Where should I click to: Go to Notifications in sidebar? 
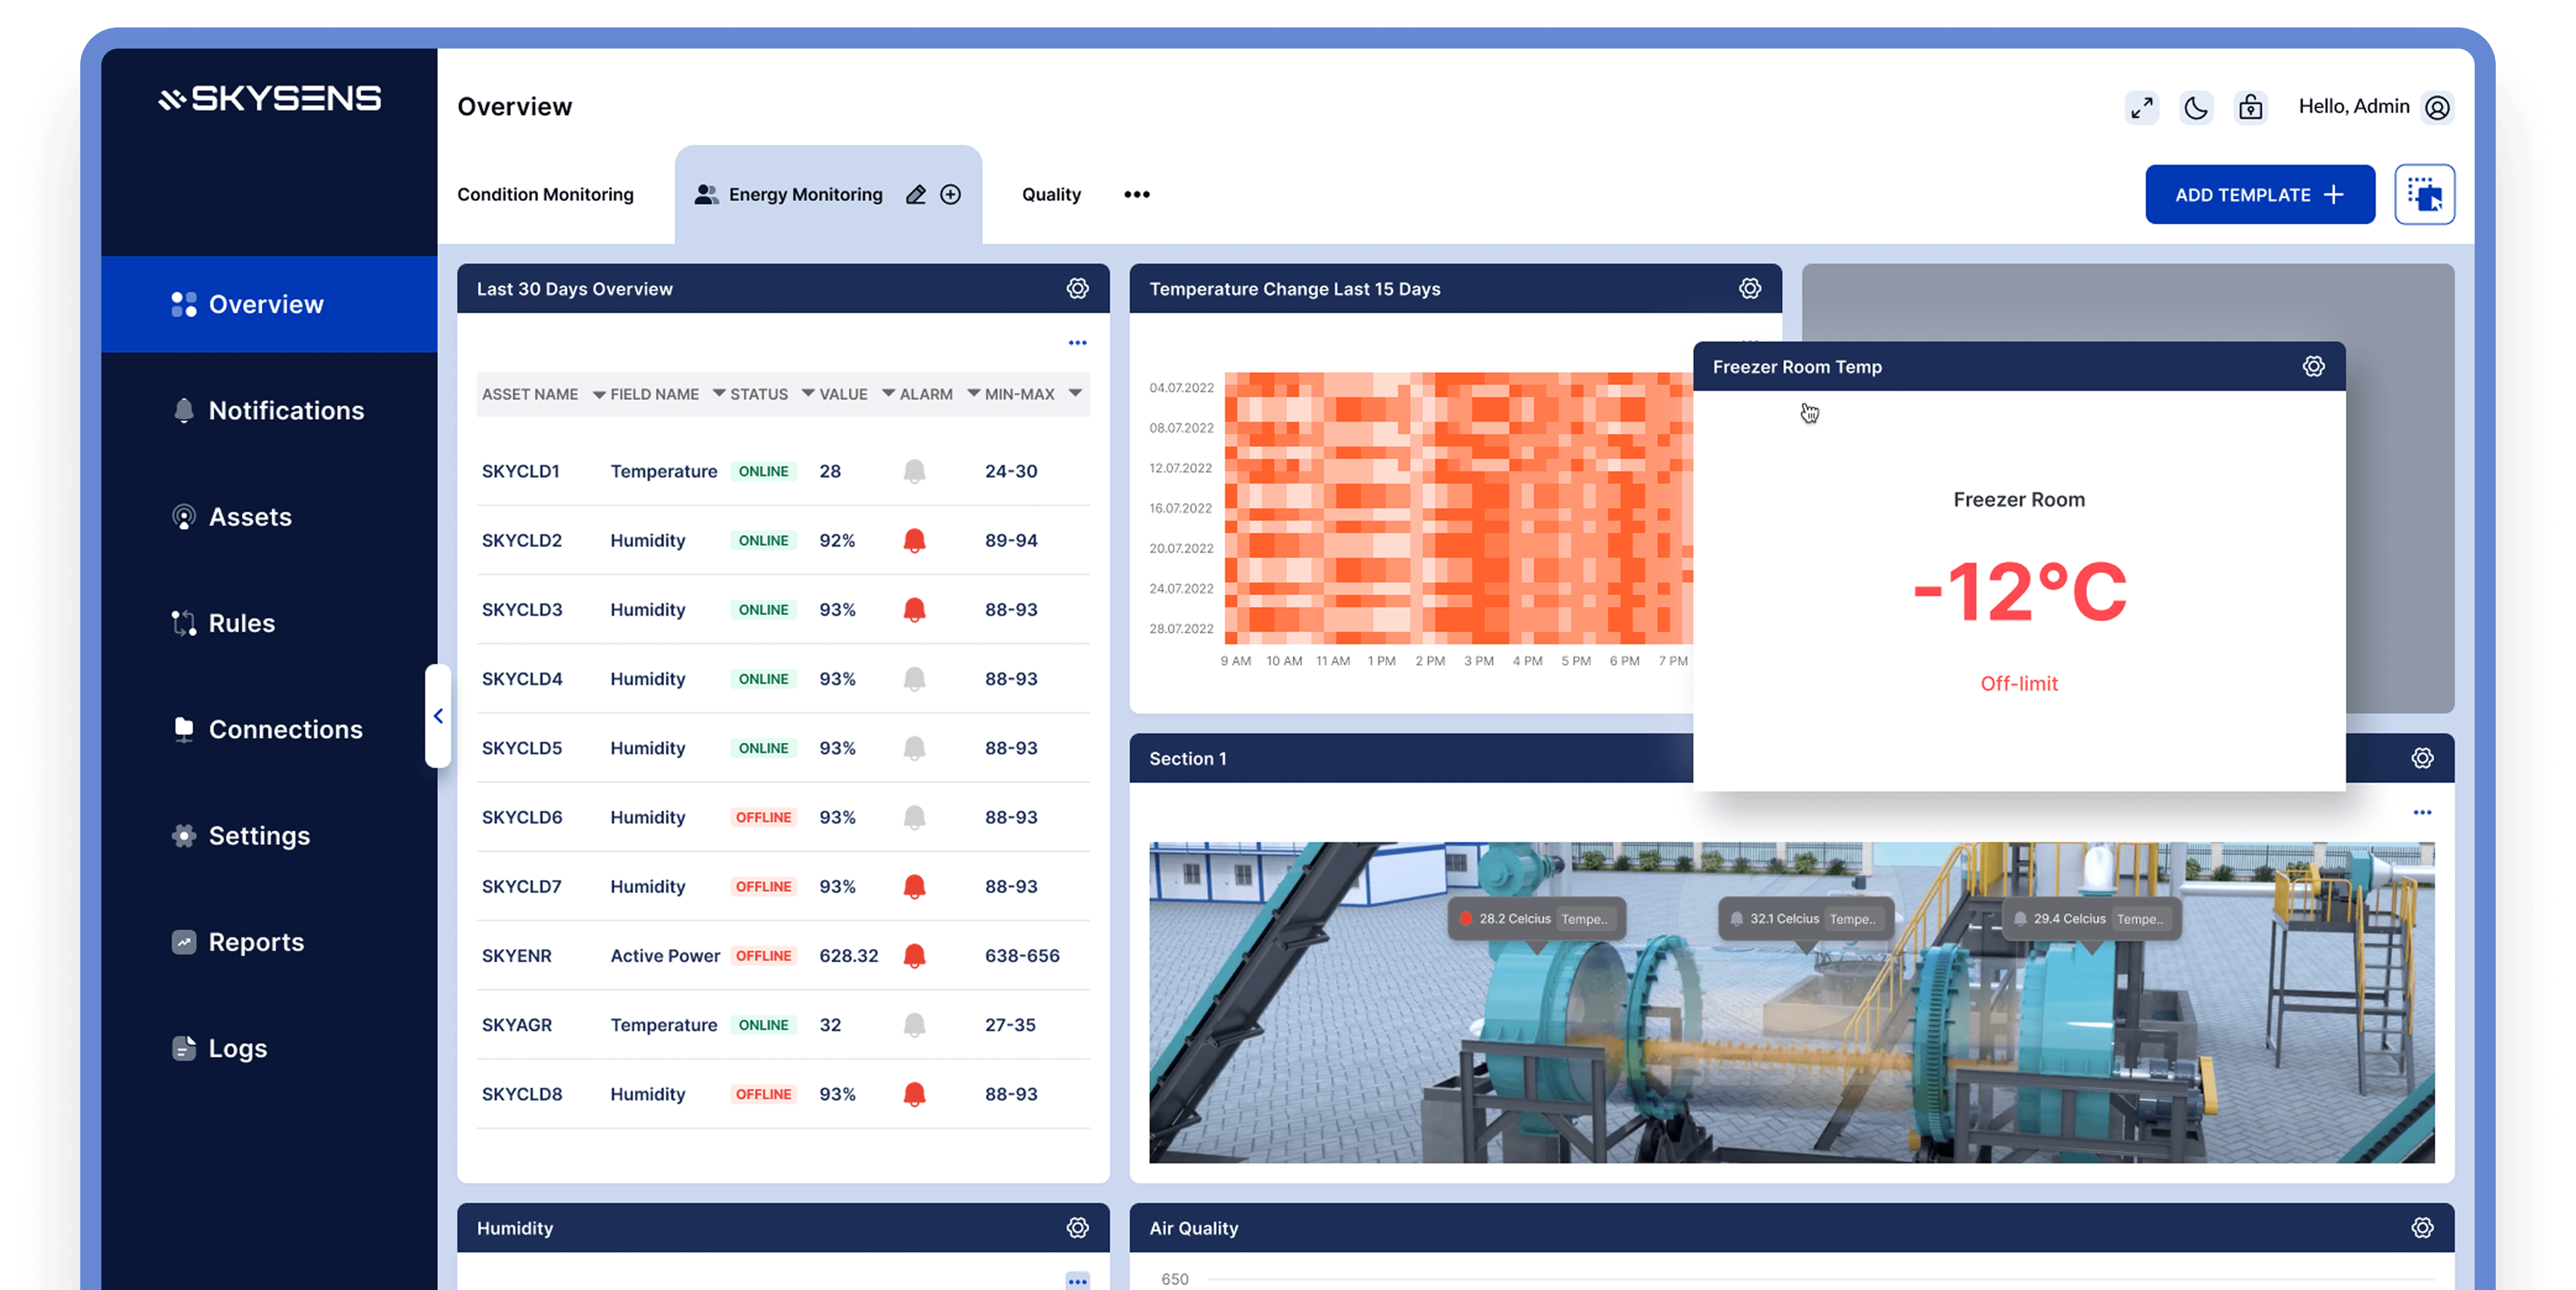point(285,411)
